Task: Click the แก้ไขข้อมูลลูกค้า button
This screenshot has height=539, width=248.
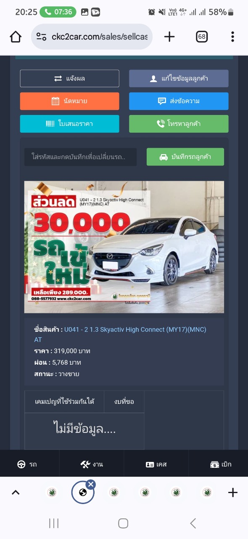Action: point(179,78)
